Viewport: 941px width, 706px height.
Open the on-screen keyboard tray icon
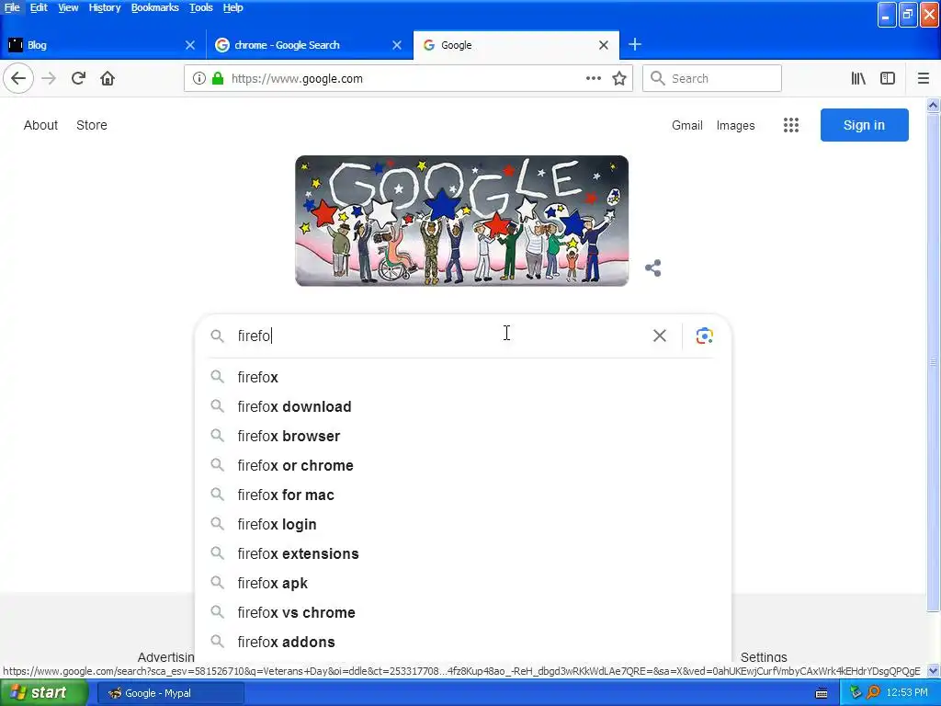pos(822,693)
